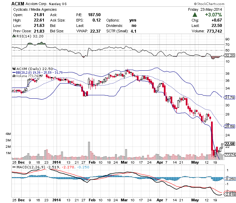236x203 pixels.
Task: Click the RSI 50 midline axis label
Action: pyautogui.click(x=227, y=50)
